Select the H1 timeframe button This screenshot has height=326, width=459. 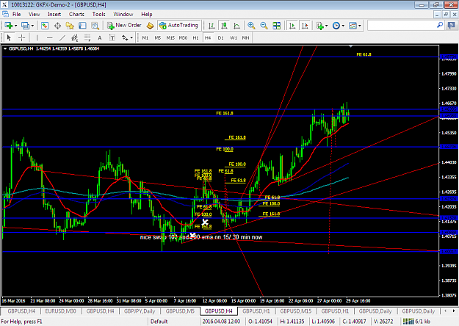[195, 37]
